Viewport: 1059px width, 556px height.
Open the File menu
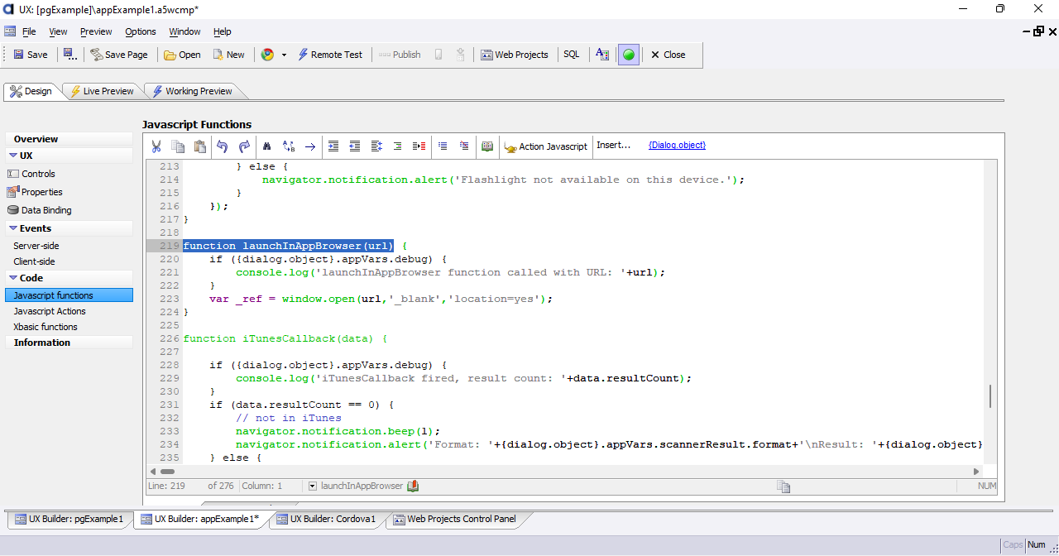click(x=29, y=31)
